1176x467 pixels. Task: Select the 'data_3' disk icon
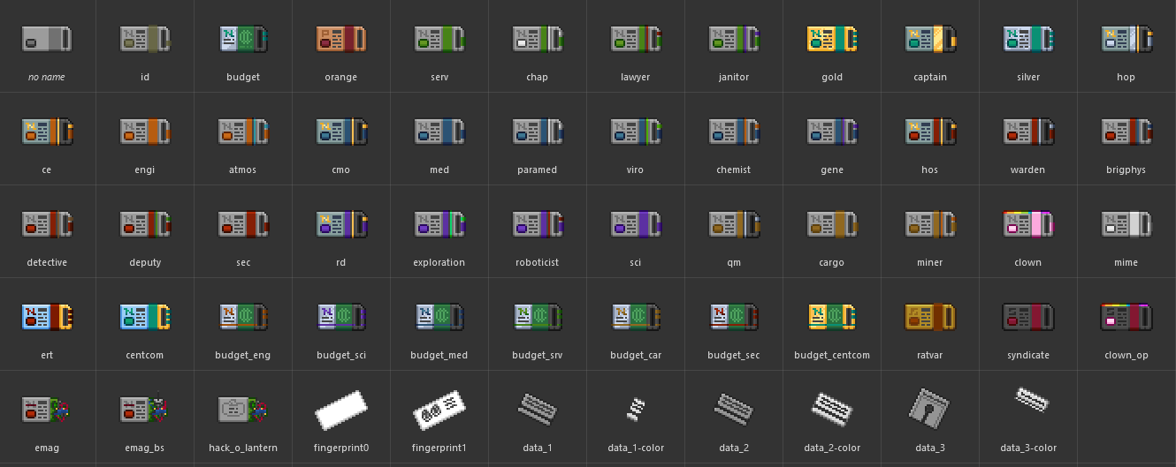point(930,410)
